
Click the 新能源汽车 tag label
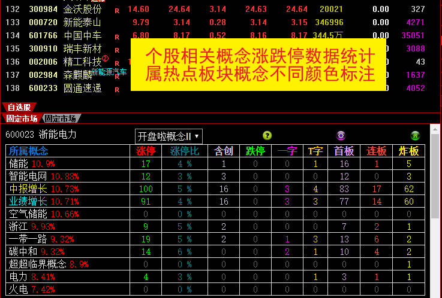click(109, 72)
